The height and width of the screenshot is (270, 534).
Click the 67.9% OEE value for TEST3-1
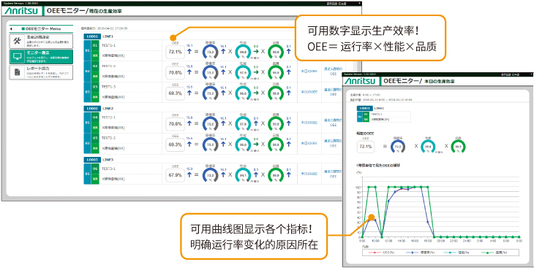175,176
